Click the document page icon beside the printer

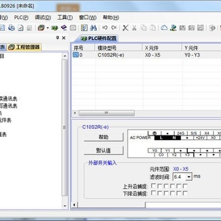click(x=20, y=28)
